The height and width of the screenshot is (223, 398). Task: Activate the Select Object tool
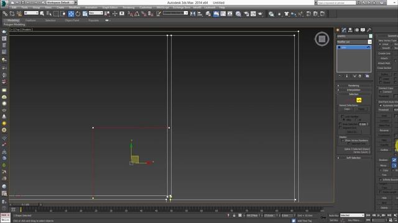pyautogui.click(x=42, y=14)
